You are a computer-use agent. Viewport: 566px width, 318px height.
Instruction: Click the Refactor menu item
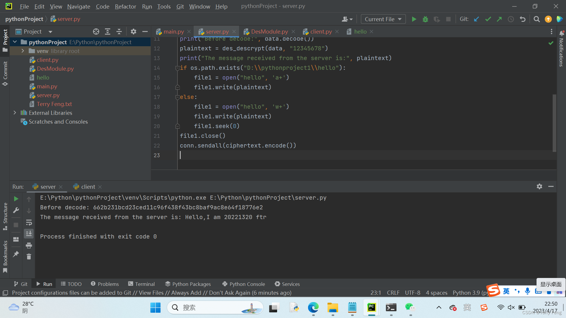(125, 6)
